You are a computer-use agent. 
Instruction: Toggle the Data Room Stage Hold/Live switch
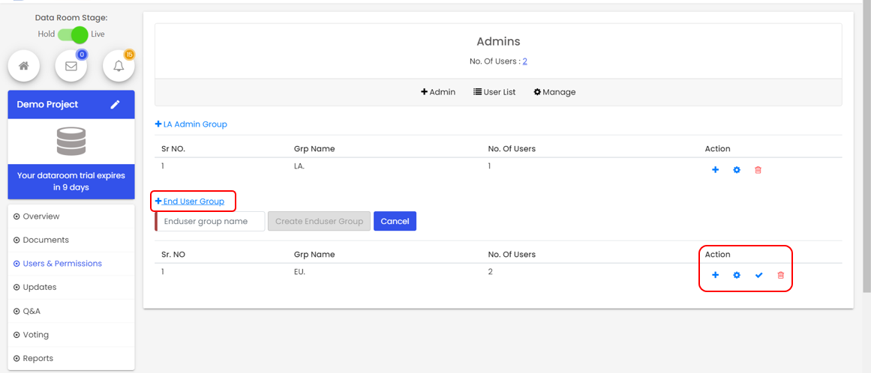point(73,34)
